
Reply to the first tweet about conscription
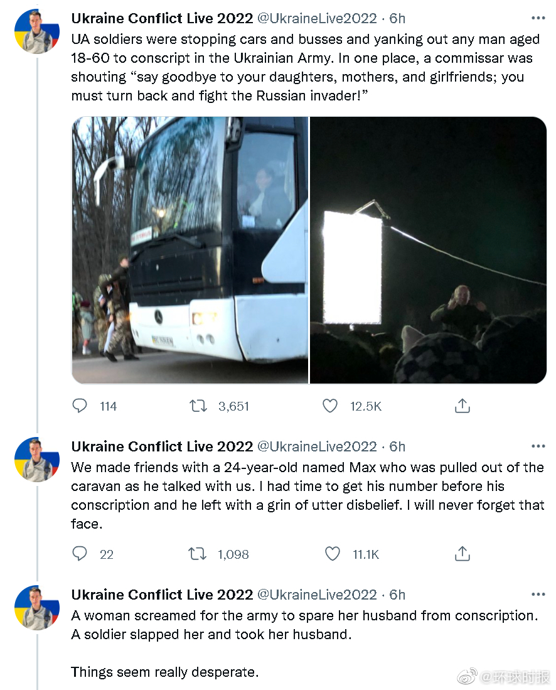[80, 406]
